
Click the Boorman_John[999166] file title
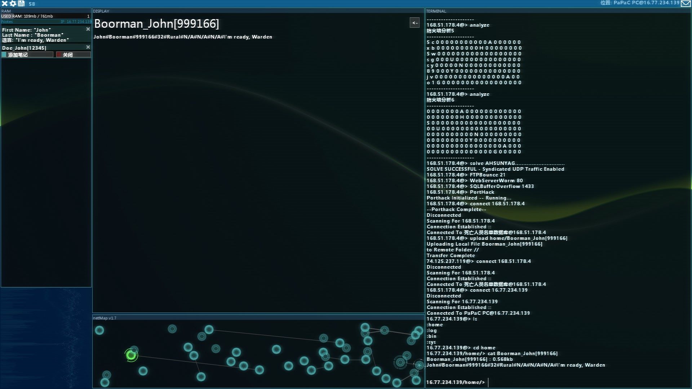[x=156, y=24]
